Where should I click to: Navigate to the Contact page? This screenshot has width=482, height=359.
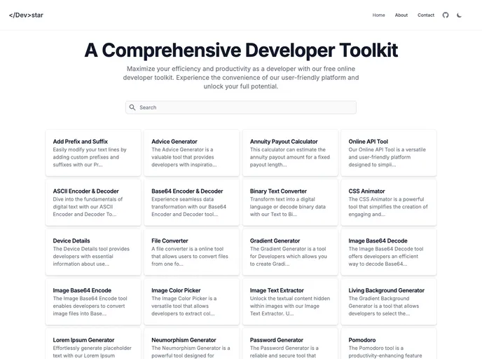[426, 15]
